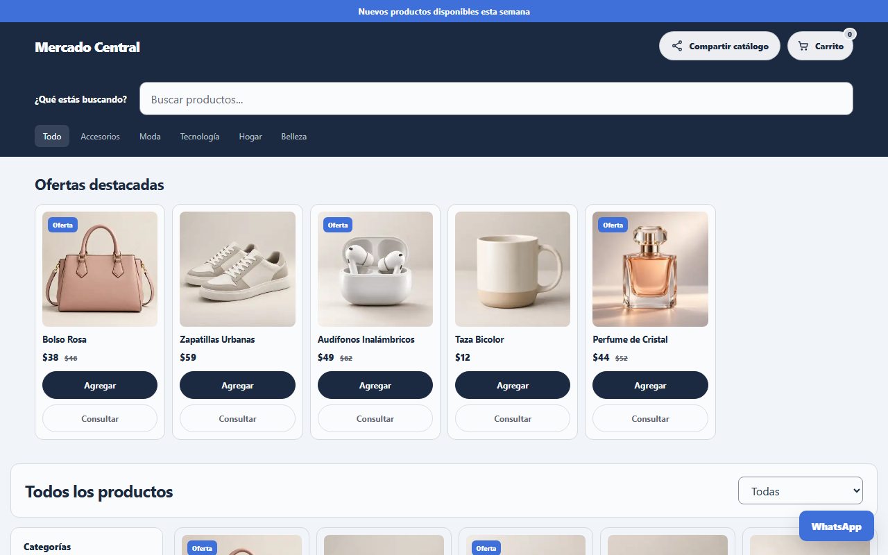
Task: Select the Hogar category tab
Action: [250, 137]
